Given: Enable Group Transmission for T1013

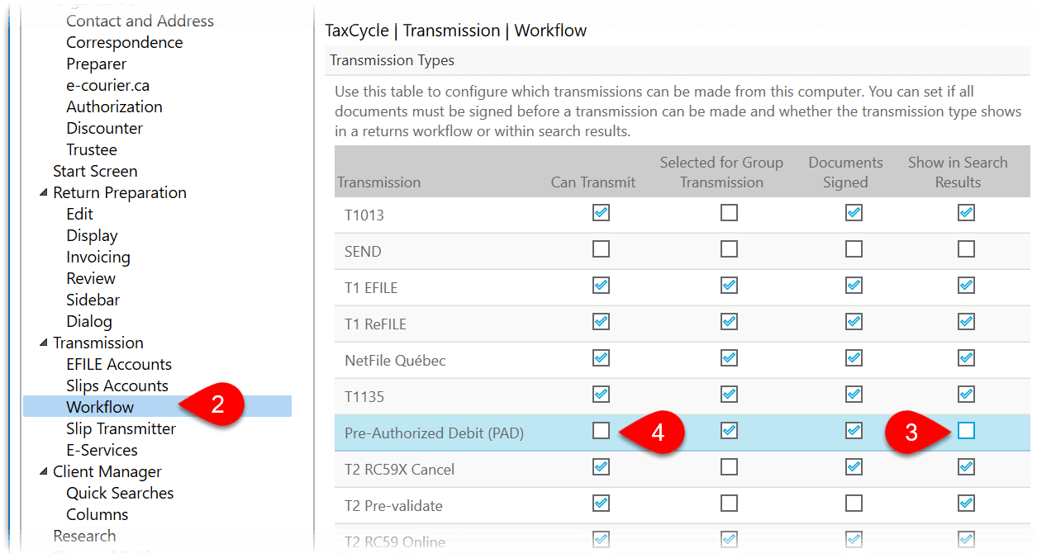Looking at the screenshot, I should coord(729,213).
